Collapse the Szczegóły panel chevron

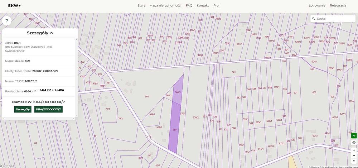tap(51, 33)
